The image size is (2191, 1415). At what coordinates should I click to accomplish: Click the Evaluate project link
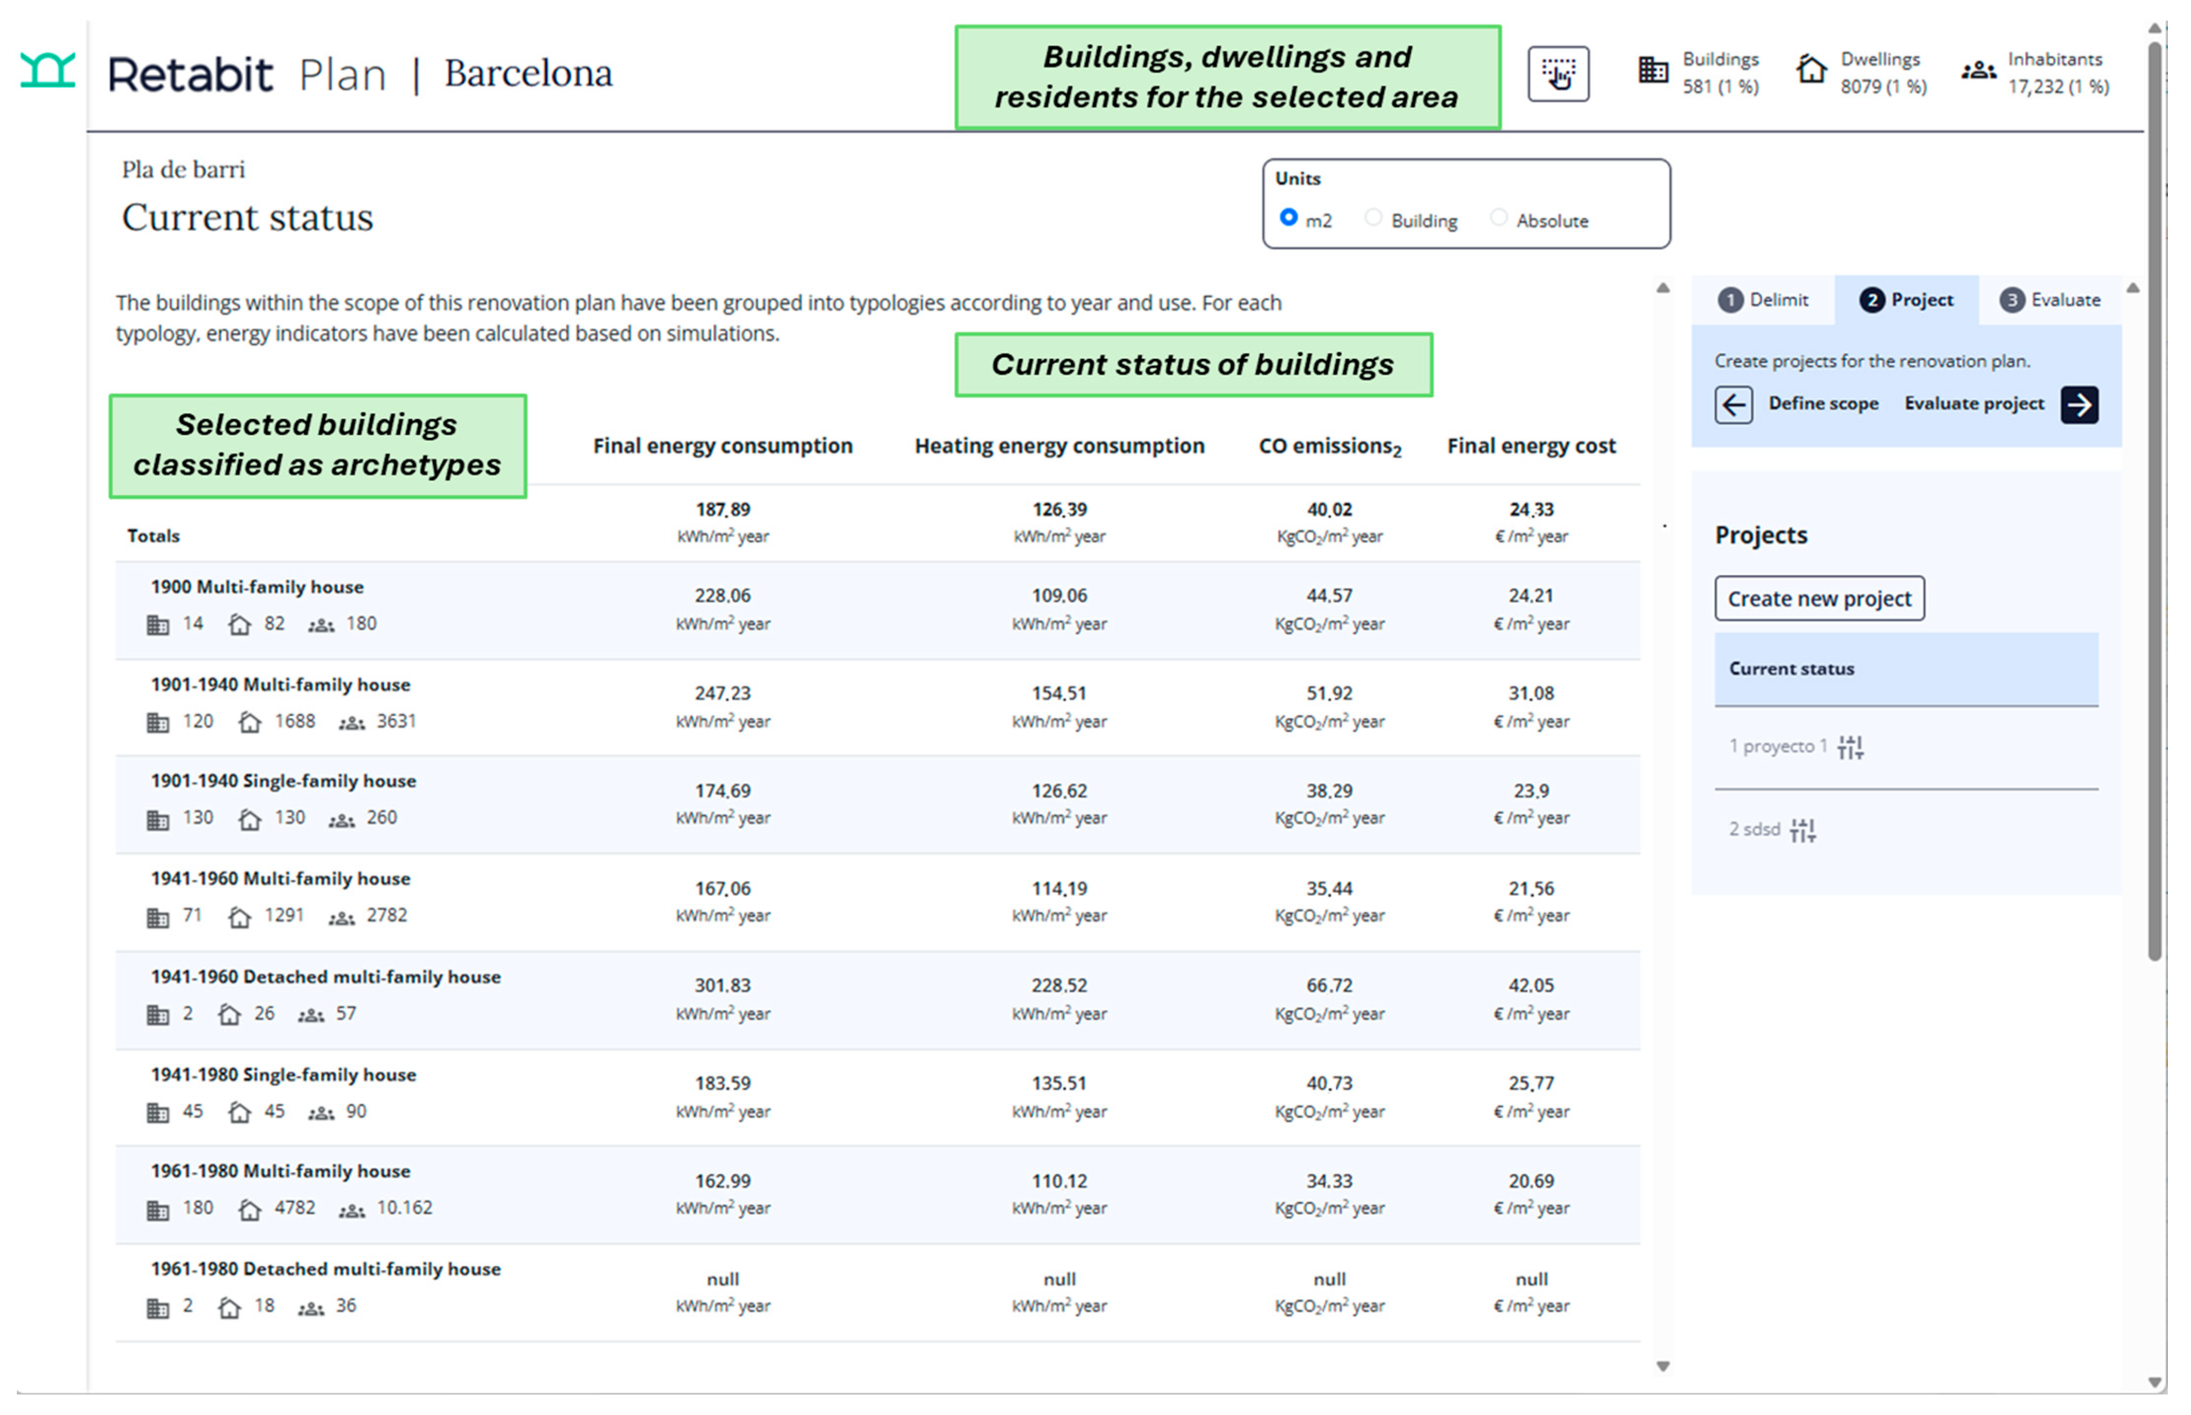tap(1973, 403)
